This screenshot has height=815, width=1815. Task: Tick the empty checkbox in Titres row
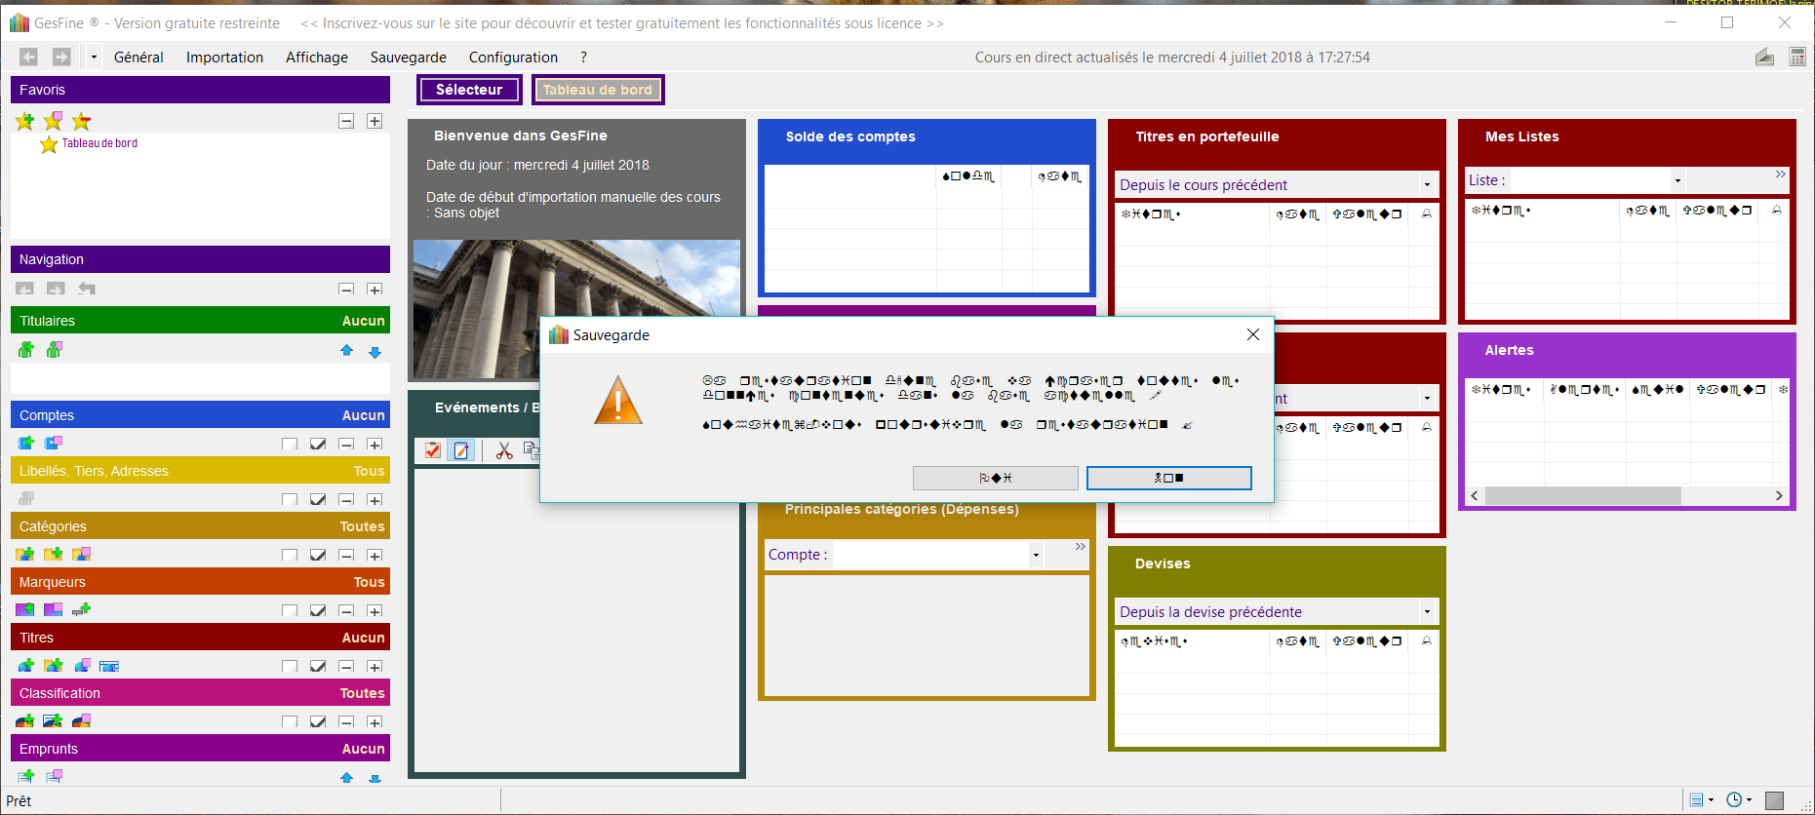(290, 667)
